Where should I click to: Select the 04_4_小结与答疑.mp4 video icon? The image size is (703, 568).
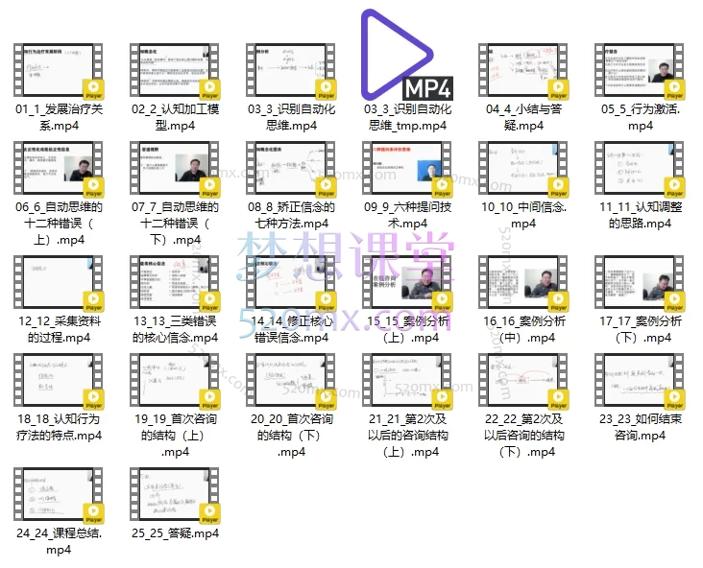(523, 73)
